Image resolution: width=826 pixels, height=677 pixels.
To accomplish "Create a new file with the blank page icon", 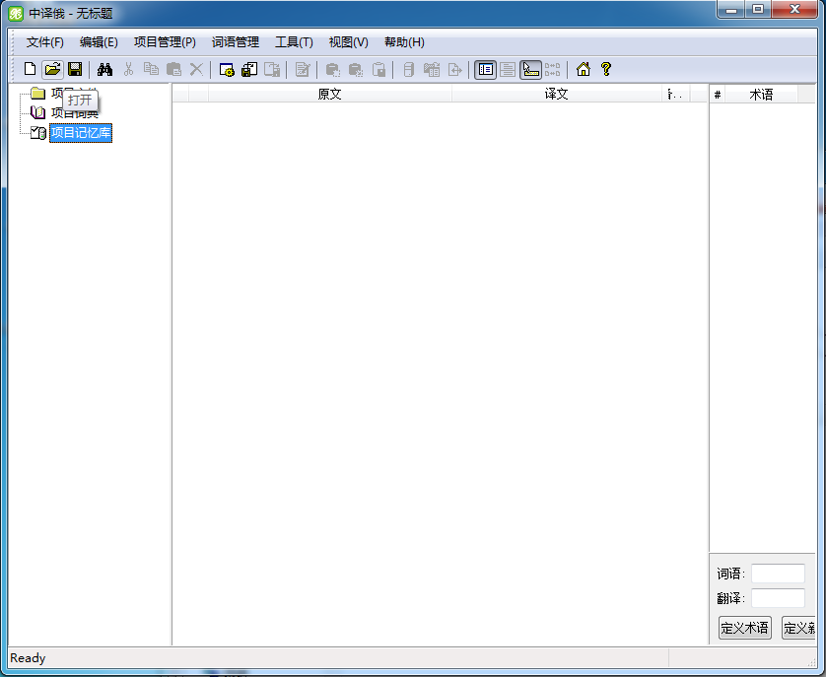I will click(30, 69).
